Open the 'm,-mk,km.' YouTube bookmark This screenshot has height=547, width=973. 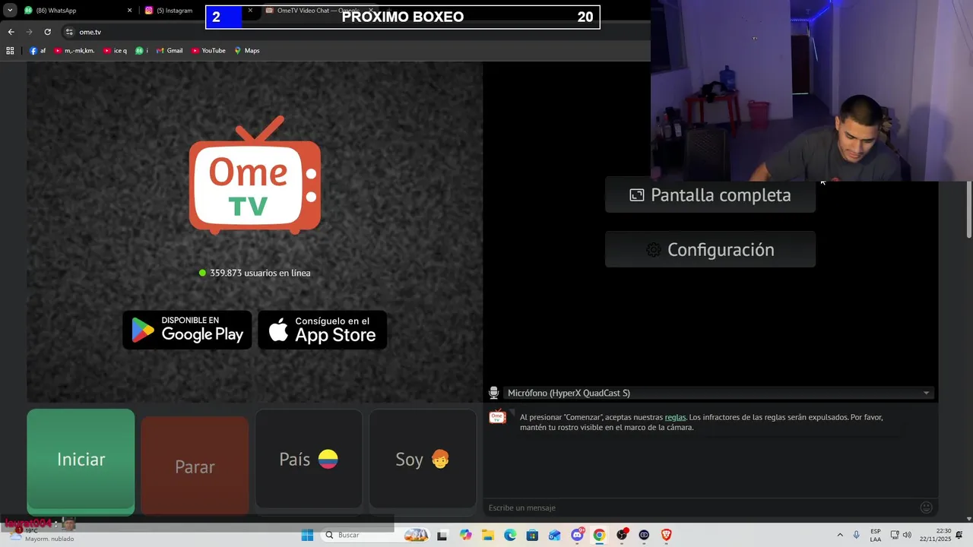point(74,51)
